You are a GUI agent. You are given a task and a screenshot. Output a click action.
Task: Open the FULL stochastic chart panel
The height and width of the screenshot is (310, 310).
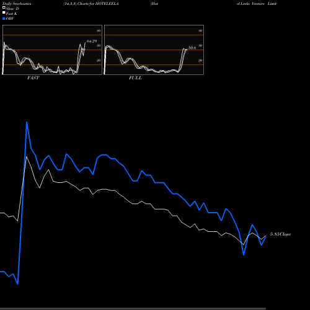[x=154, y=50]
